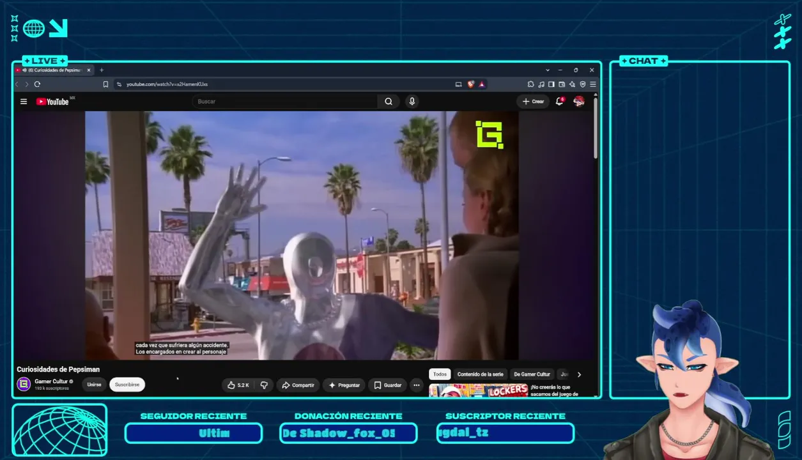
Task: Open the ¡No creerás lo que sacamos video title
Action: tap(555, 390)
